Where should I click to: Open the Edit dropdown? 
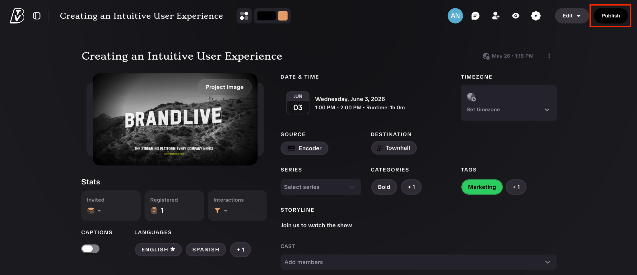(572, 16)
